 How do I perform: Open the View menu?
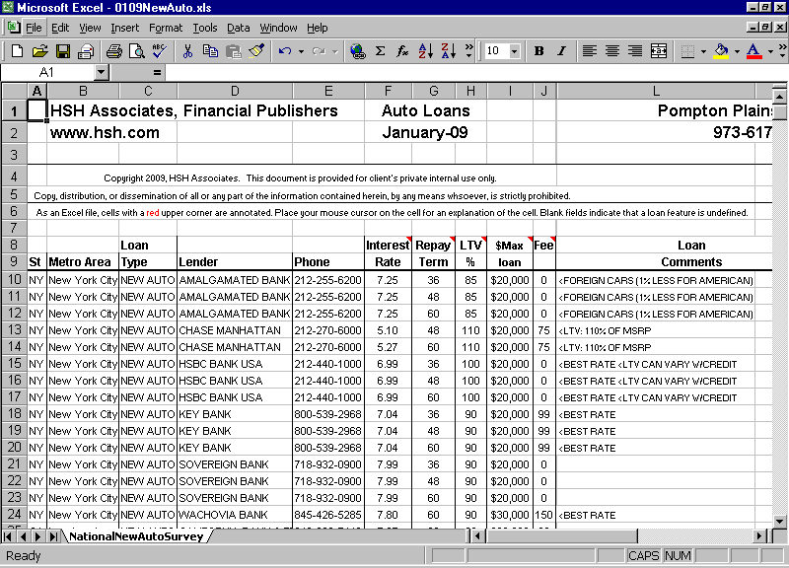pos(90,28)
